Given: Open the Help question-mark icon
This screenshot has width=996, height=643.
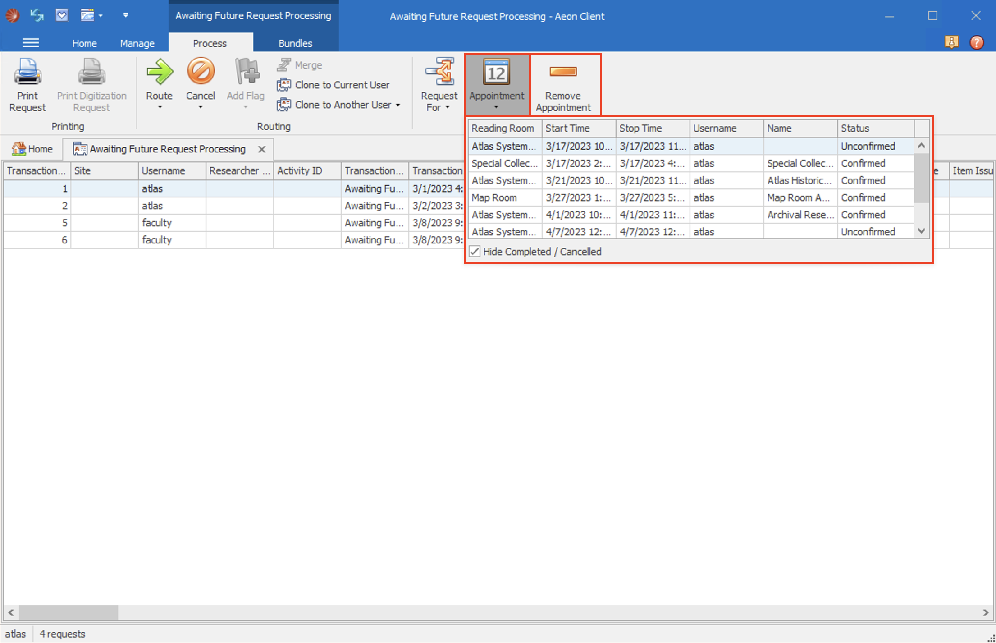Looking at the screenshot, I should click(x=976, y=42).
